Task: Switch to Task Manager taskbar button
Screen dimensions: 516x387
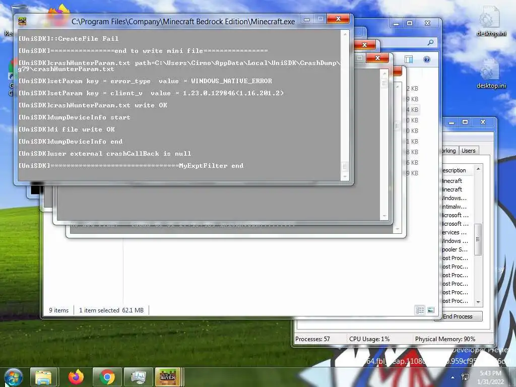Action: pyautogui.click(x=139, y=377)
